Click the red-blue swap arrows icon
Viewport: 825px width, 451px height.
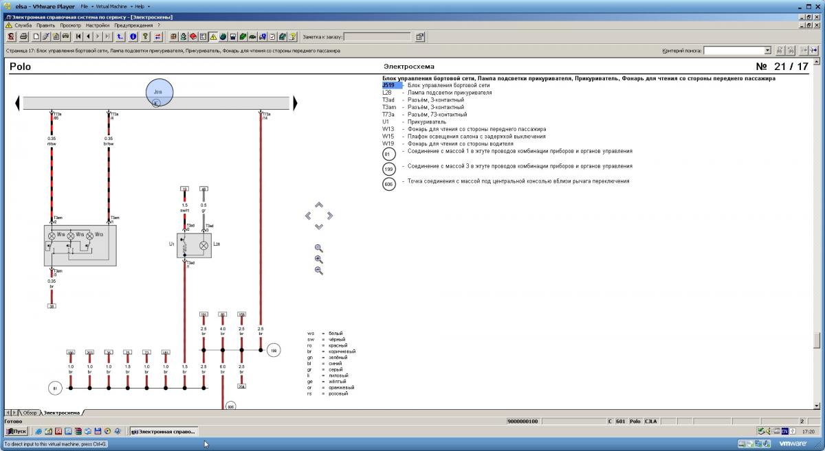pos(158,36)
